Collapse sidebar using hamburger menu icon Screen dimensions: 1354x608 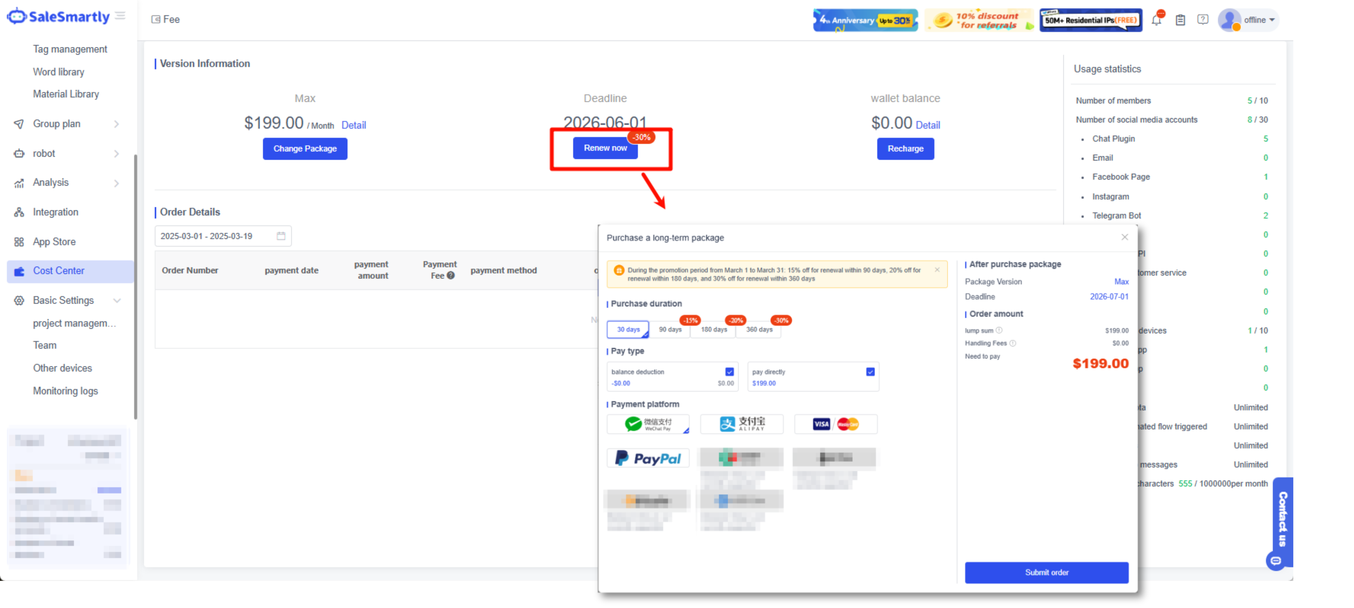[120, 16]
